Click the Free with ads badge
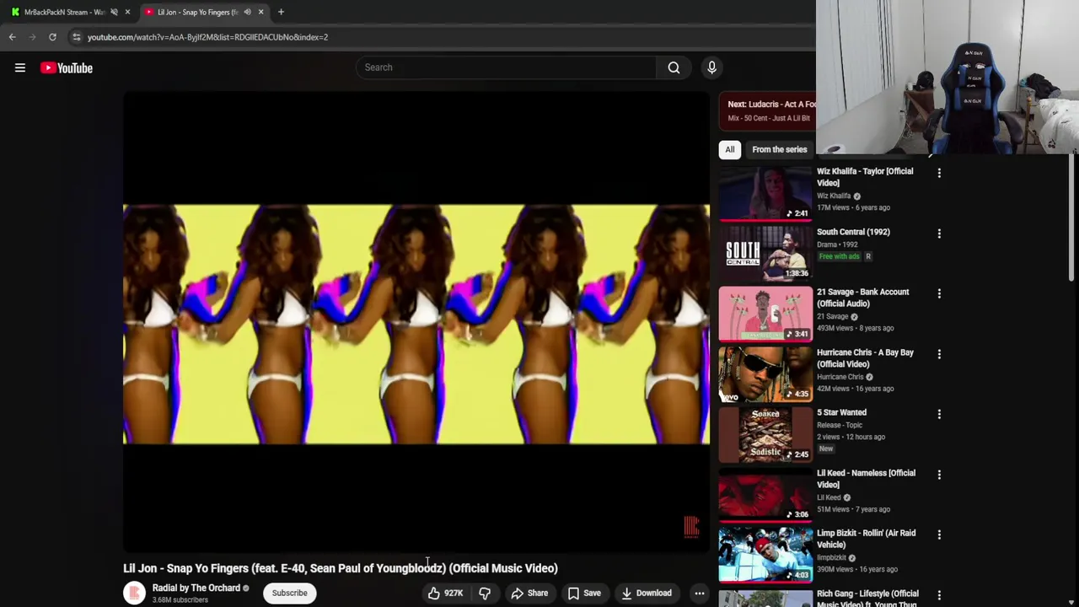Screen dimensions: 1079x607 point(839,256)
